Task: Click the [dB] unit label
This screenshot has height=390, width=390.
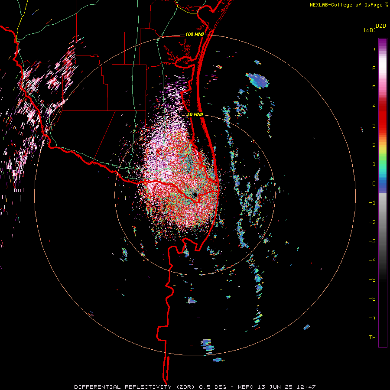Action: click(x=370, y=30)
